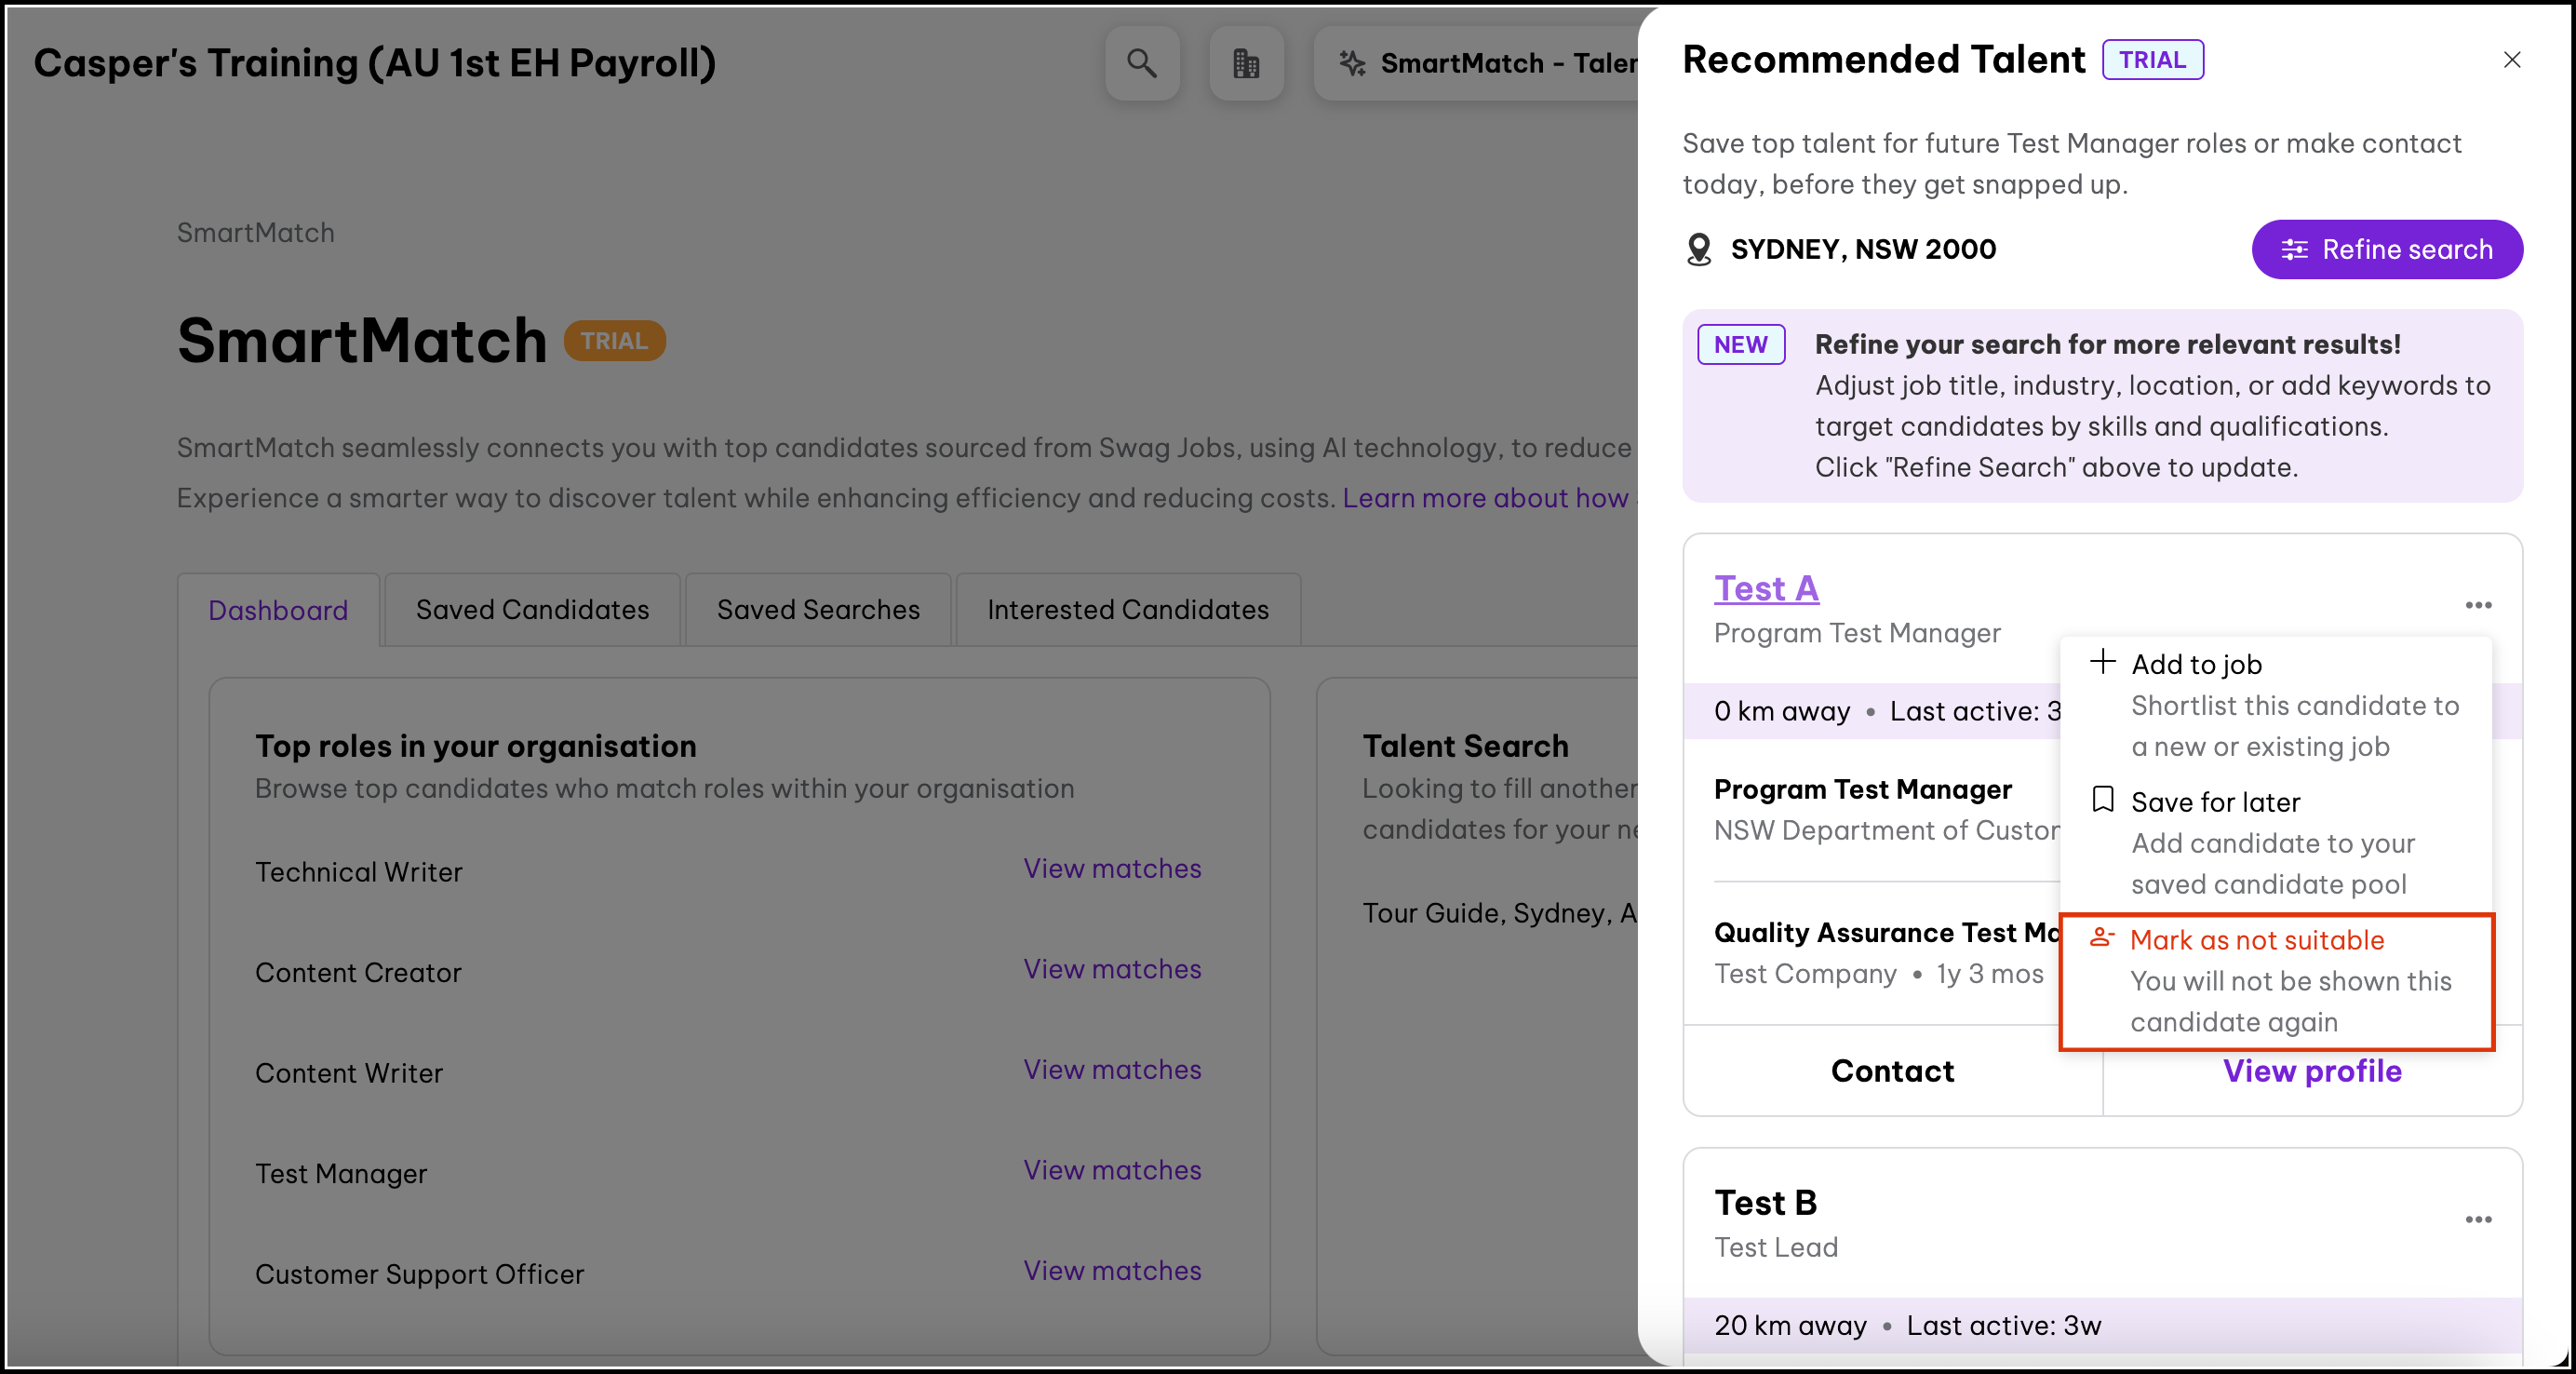Open the organisation building icon
2576x1374 pixels.
click(1245, 63)
